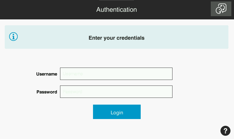
Task: Click the bold Password label
Action: (47, 92)
